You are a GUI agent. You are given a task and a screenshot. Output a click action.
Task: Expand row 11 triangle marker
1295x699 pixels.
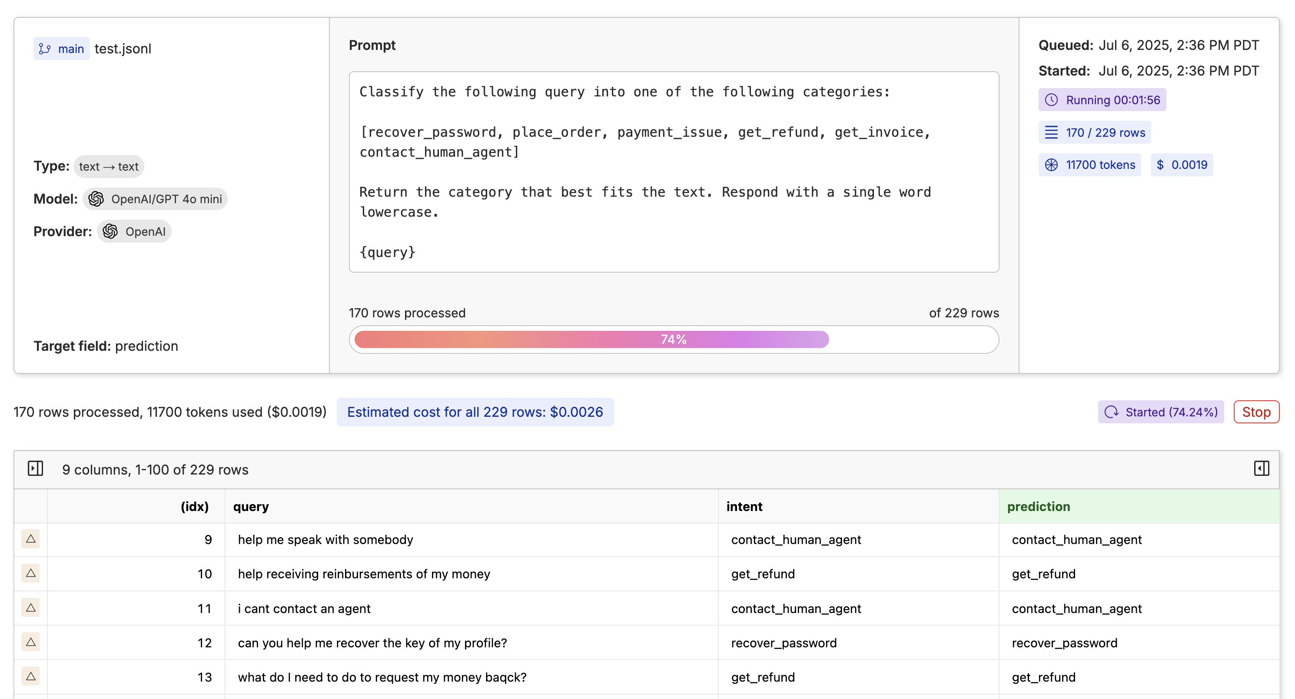[x=31, y=608]
